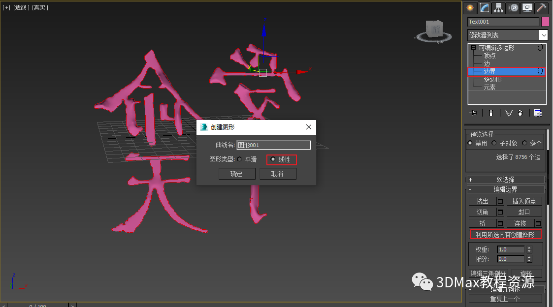Adjust the 折缝 spinner arrows

click(529, 259)
